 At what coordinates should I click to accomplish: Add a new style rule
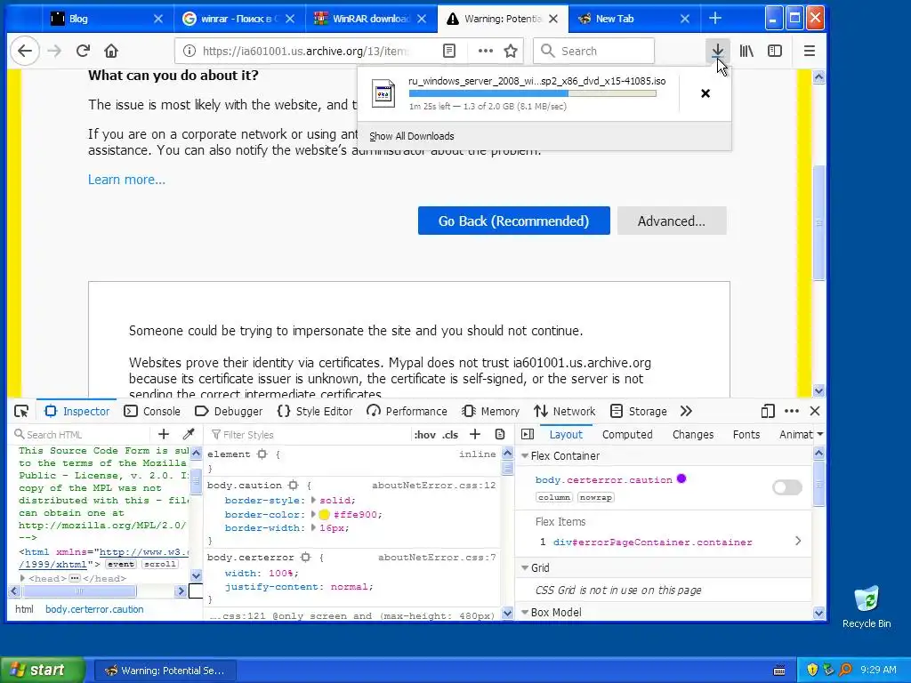click(475, 434)
